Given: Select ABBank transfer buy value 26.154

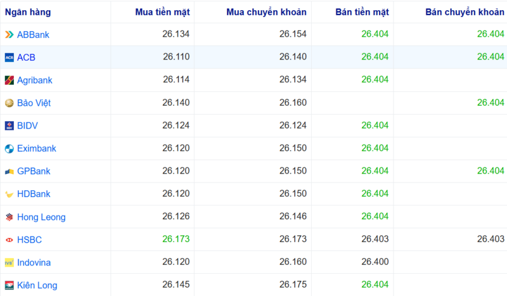Looking at the screenshot, I should coord(293,34).
